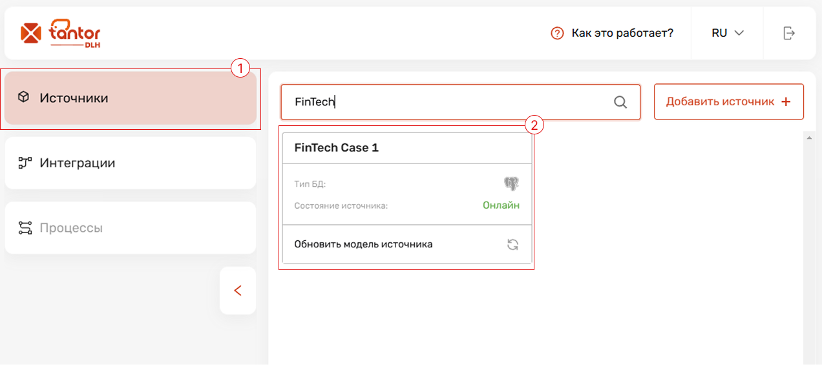The width and height of the screenshot is (822, 365).
Task: Click the cube icon beside Источники
Action: [x=24, y=98]
